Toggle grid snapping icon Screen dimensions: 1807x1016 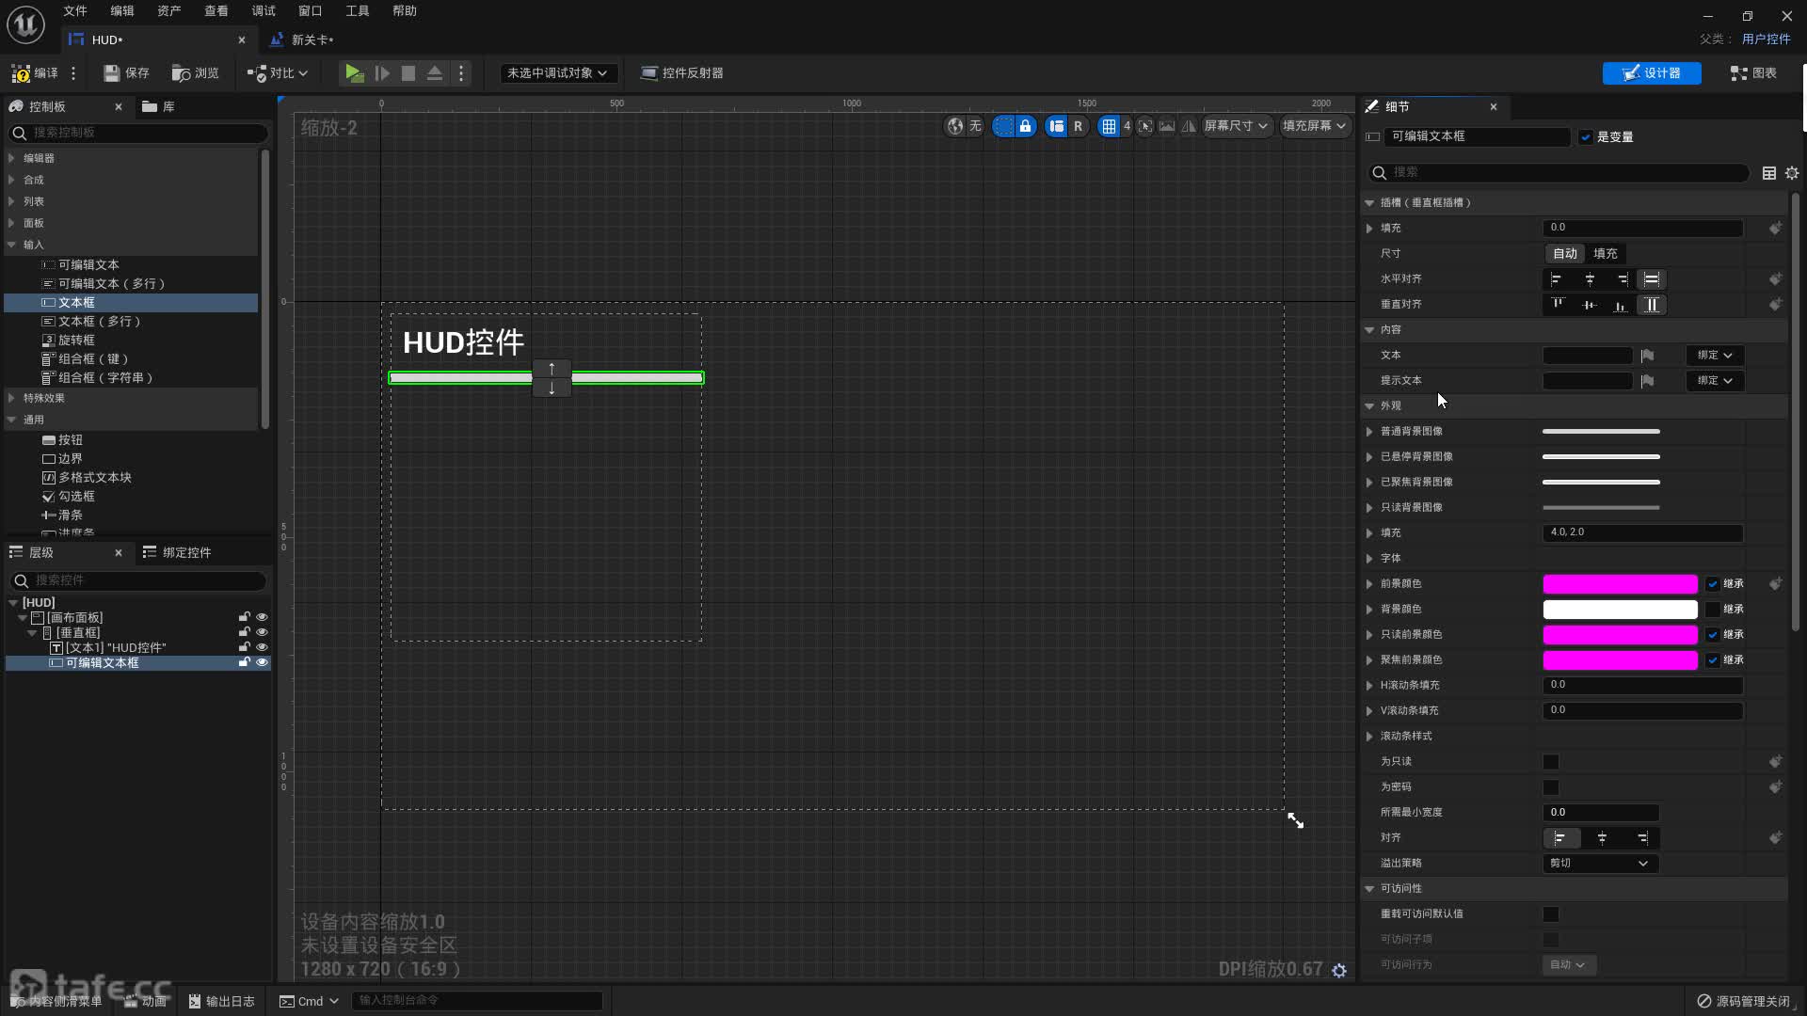click(x=1110, y=126)
